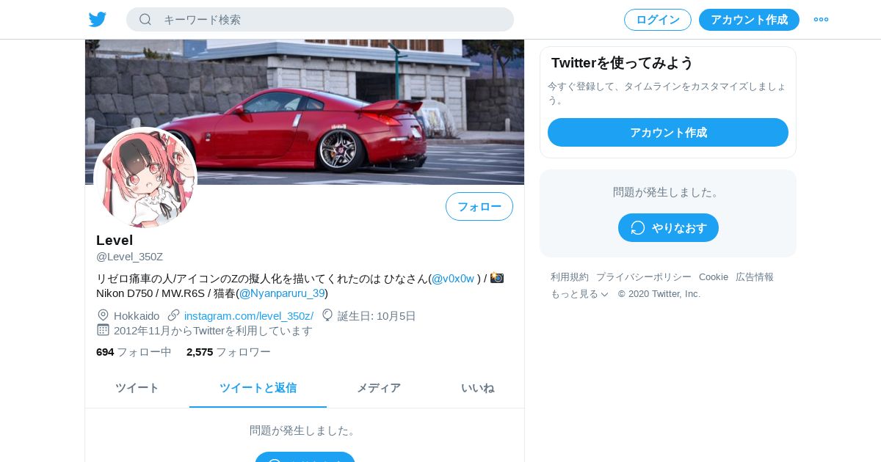The image size is (881, 462).
Task: Click the Hokkaido location pin icon
Action: tap(103, 315)
